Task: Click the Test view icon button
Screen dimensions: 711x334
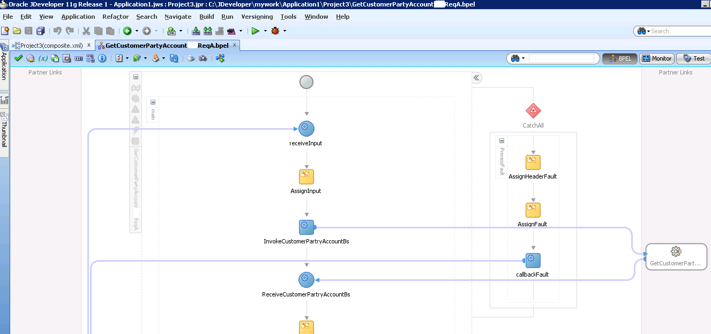Action: [693, 58]
